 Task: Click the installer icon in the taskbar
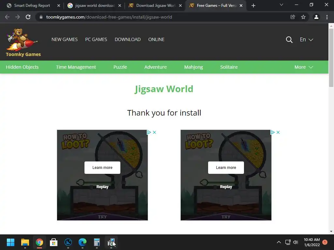pyautogui.click(x=111, y=242)
